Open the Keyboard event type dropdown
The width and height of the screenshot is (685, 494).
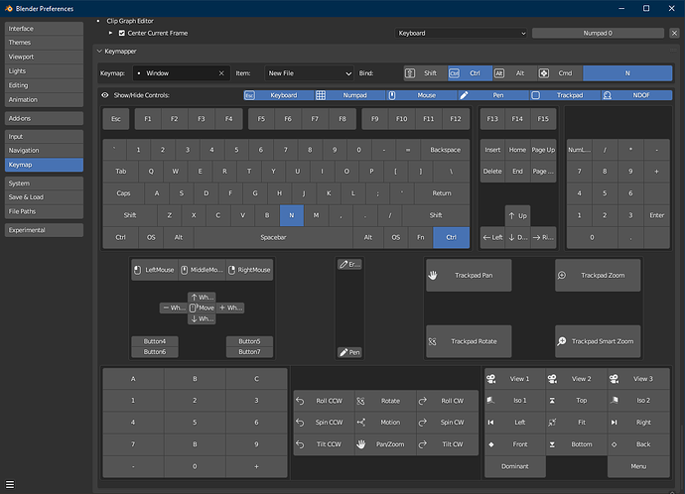coord(462,33)
